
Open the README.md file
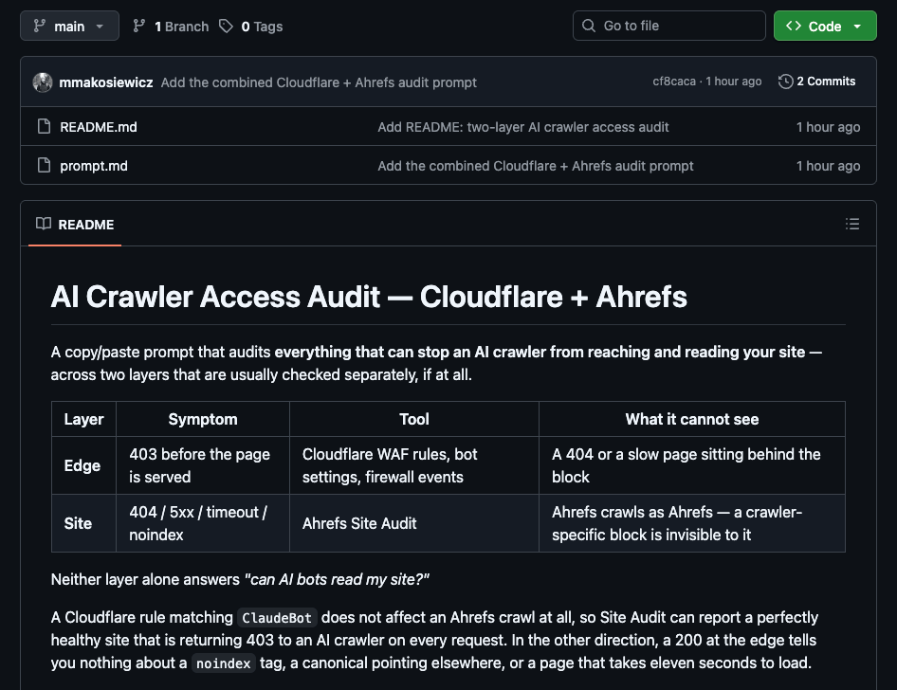tap(99, 127)
